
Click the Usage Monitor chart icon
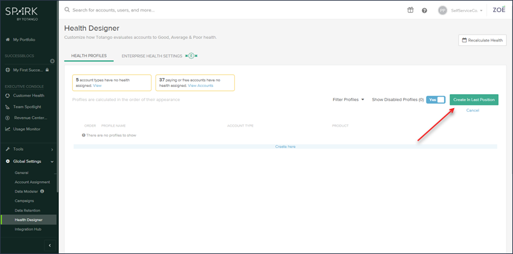[8, 129]
